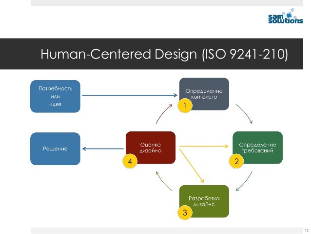Click the 'Разработка дизайна' box
311x234 pixels.
tap(204, 201)
